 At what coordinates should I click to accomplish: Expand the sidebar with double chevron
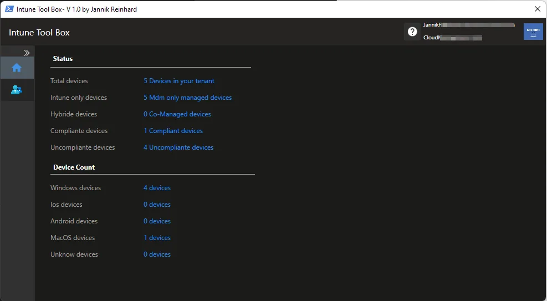pyautogui.click(x=27, y=53)
